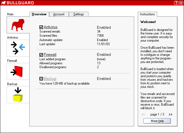Click the Main sidebar label
This screenshot has width=184, height=133.
point(10,14)
